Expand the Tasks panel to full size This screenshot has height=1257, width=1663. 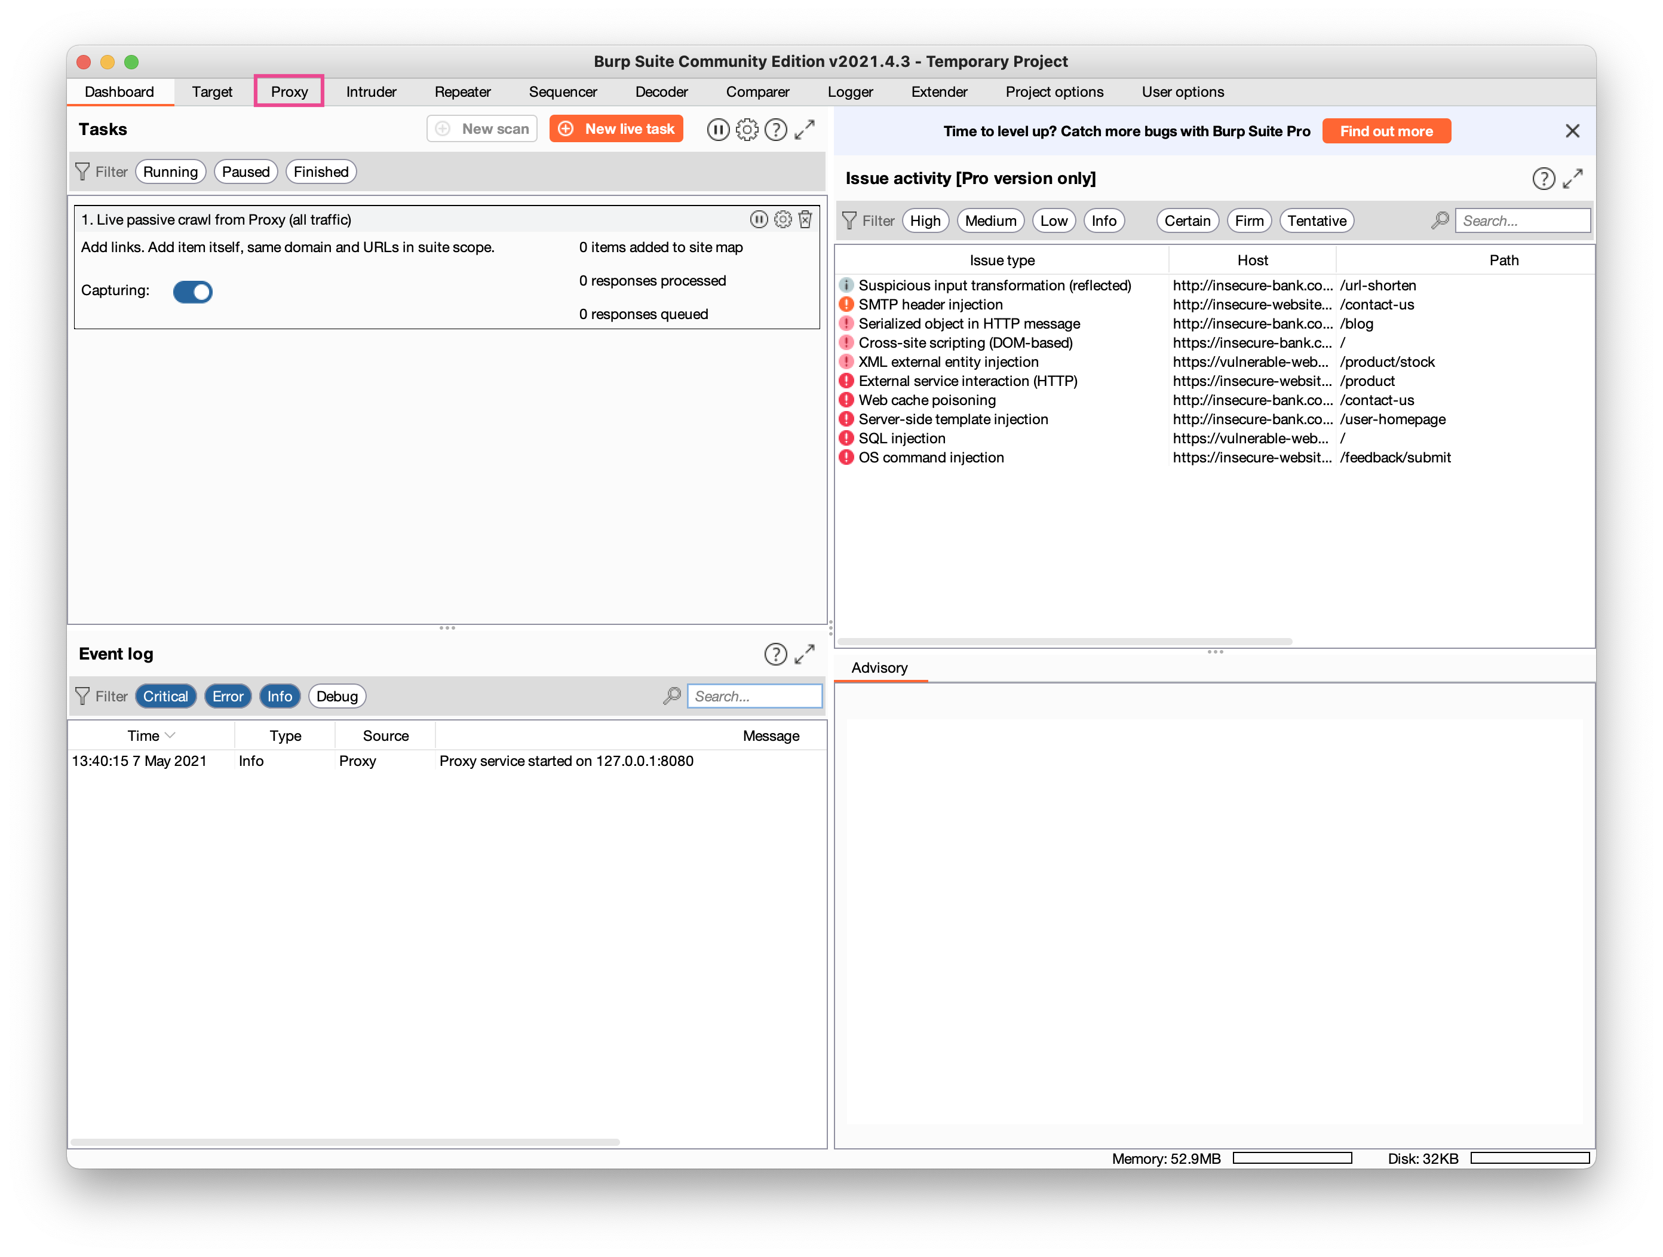tap(805, 129)
